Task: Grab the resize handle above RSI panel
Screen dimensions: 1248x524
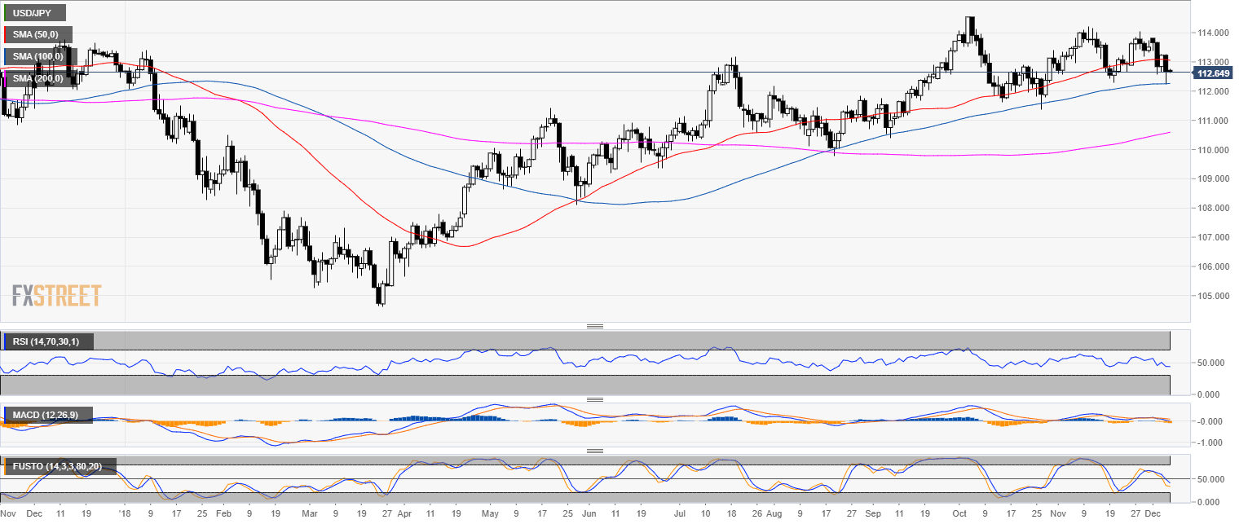Action: click(x=595, y=326)
